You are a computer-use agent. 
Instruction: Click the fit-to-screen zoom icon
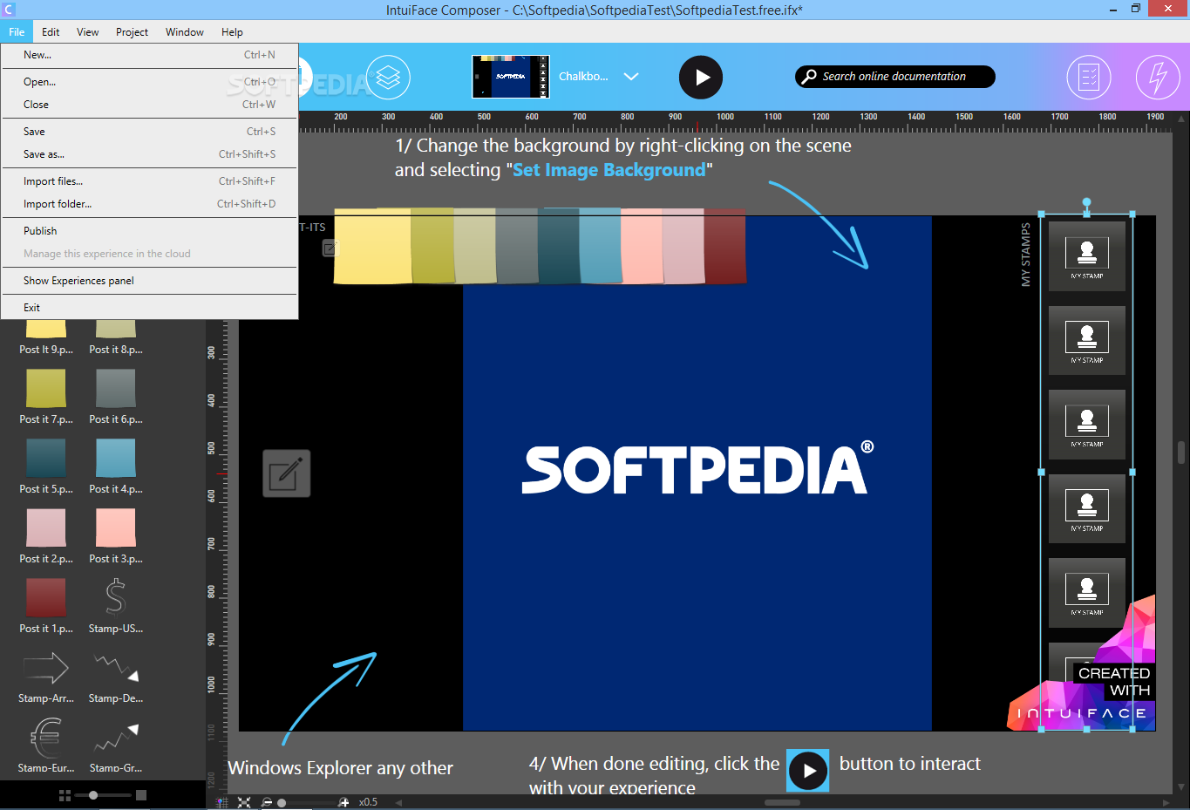pyautogui.click(x=244, y=802)
